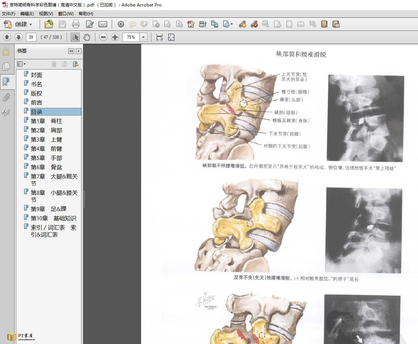
Task: Go to next page down arrow
Action: [x=18, y=37]
